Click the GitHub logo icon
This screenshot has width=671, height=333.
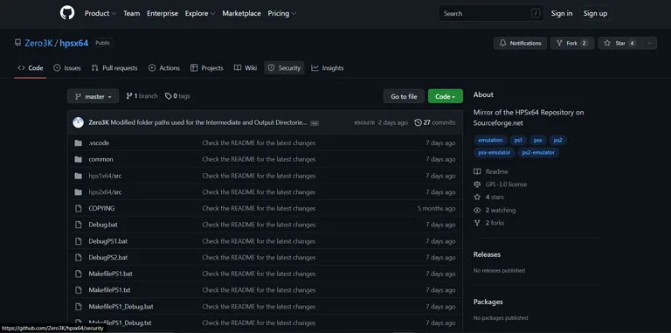pos(67,13)
